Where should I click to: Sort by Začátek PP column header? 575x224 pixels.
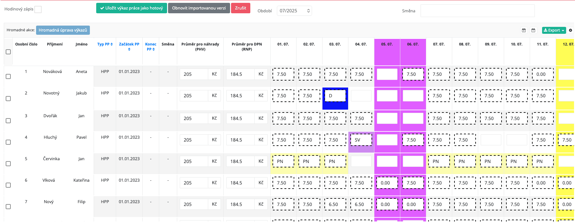[129, 46]
